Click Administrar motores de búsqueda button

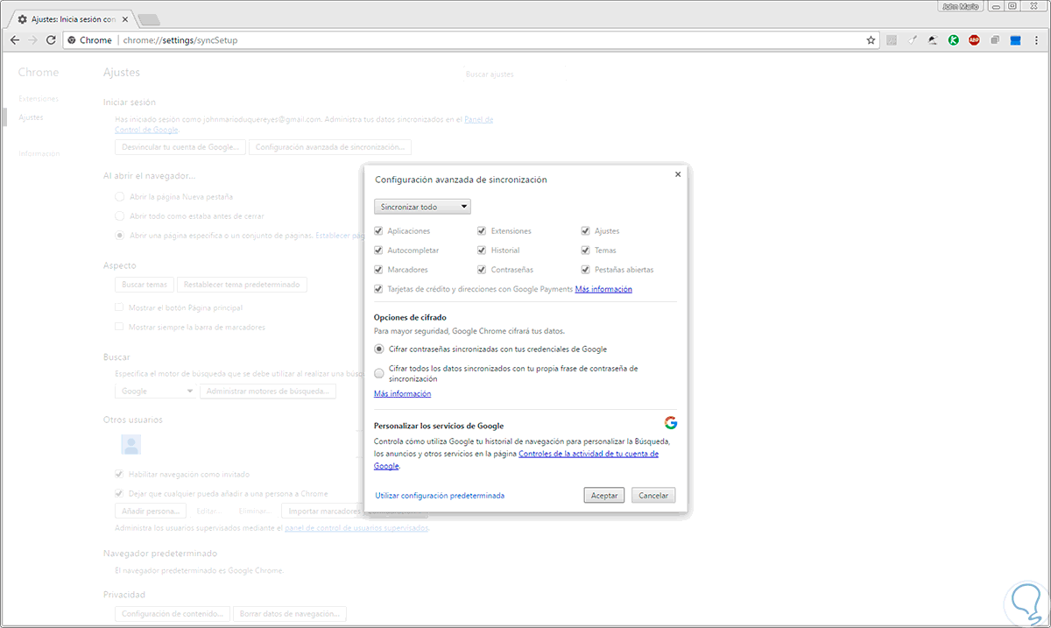point(268,392)
